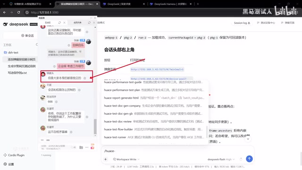This screenshot has height=170, width=302.
Task: Open the /device-pool URL link
Action: pyautogui.click(x=159, y=79)
